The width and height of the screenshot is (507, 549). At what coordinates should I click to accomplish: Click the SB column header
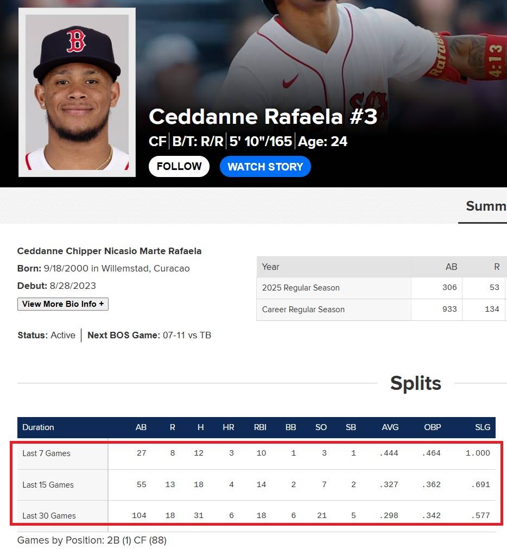[x=351, y=427]
